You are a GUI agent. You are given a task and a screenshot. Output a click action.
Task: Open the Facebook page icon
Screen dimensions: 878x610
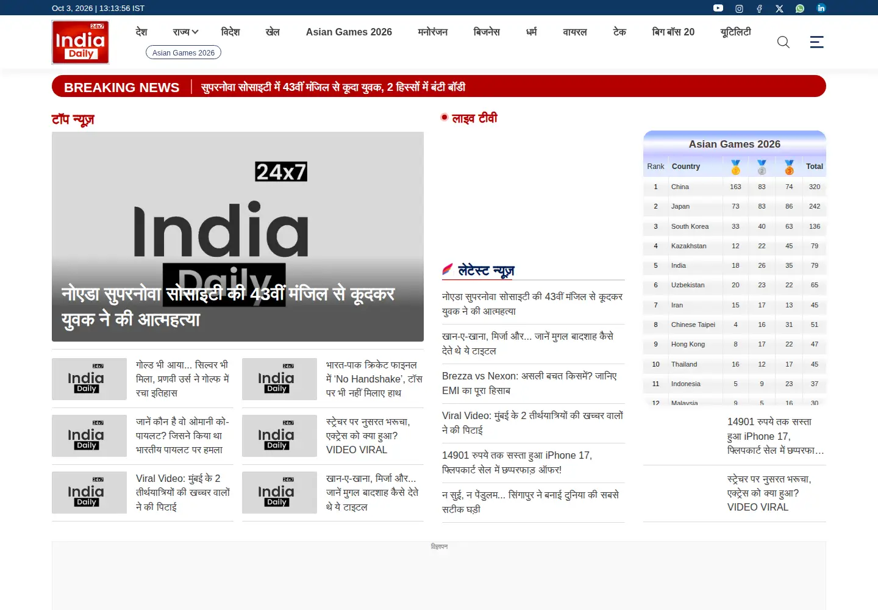pyautogui.click(x=759, y=9)
